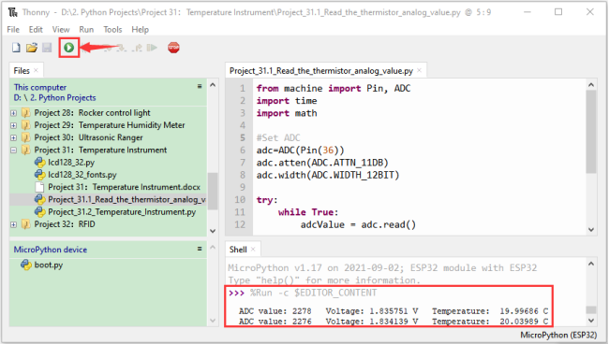This screenshot has height=344, width=609.
Task: Select lcd128_32.py file
Action: point(71,163)
